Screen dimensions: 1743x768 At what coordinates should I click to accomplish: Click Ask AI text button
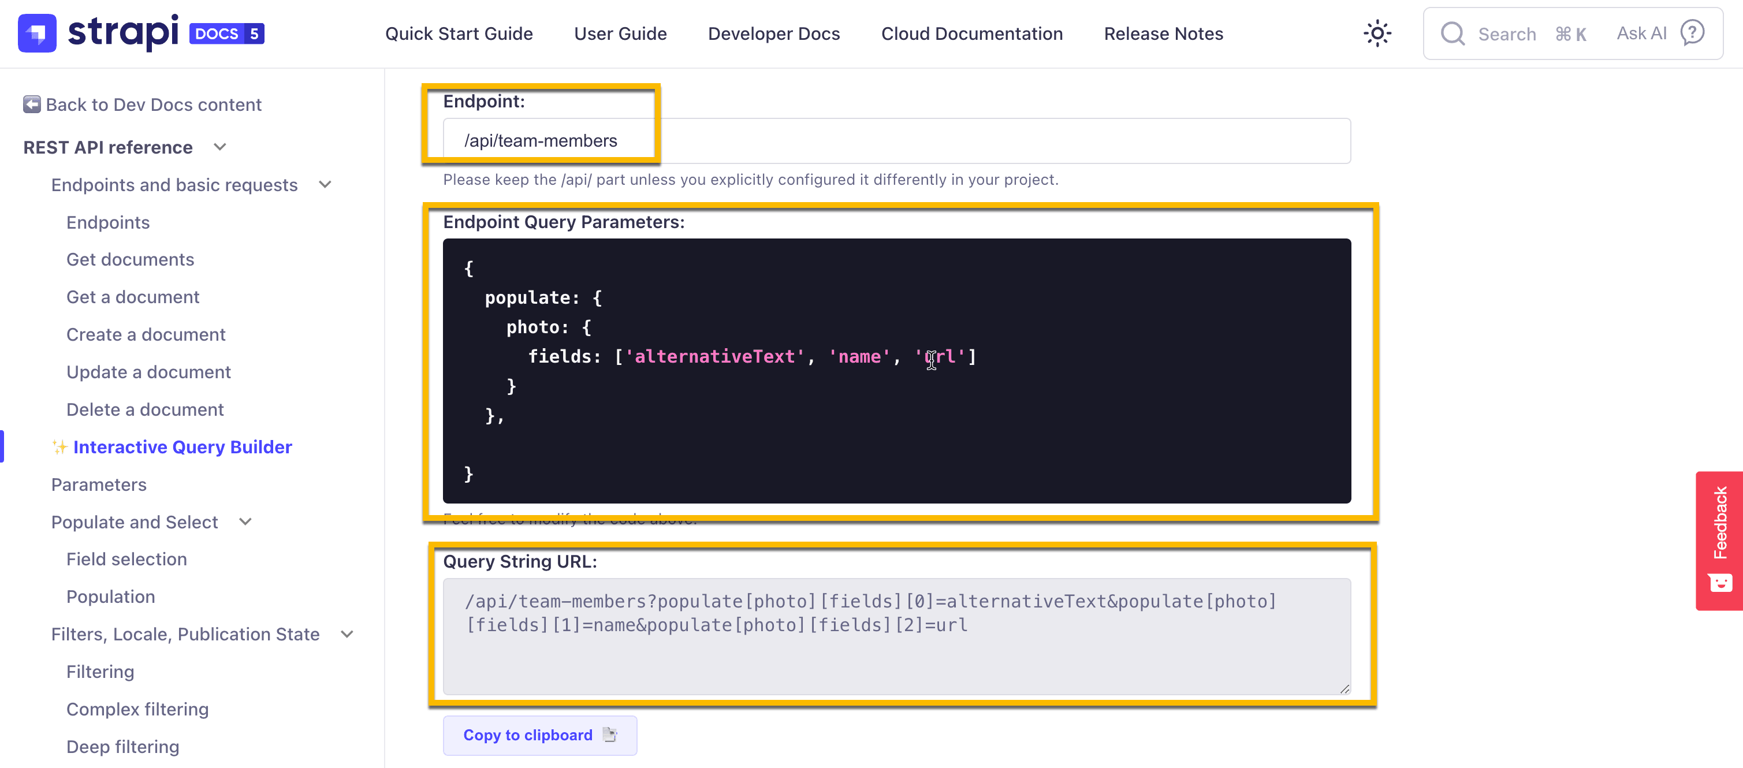pos(1641,33)
